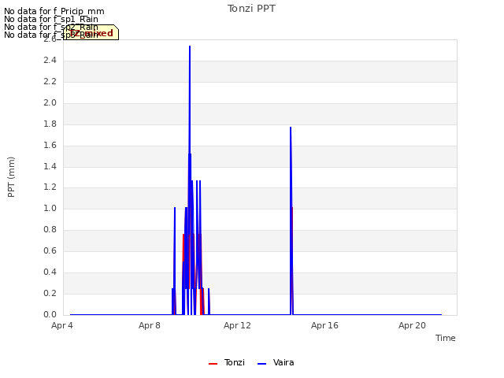Click the Vaira legend entry
This screenshot has width=504, height=378.
276,362
